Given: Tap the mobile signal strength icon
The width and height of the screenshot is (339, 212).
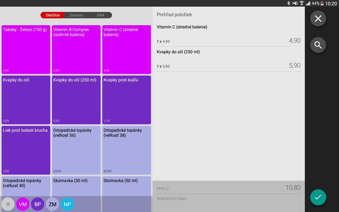Looking at the screenshot, I should [x=308, y=3].
